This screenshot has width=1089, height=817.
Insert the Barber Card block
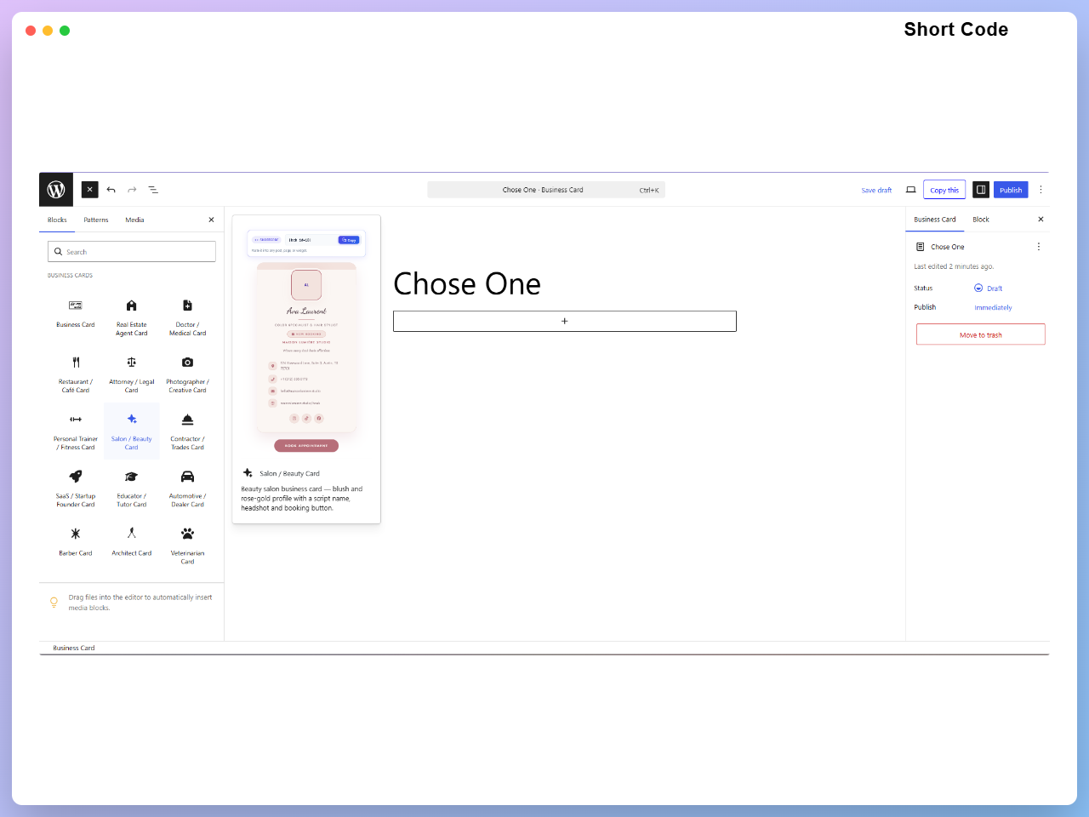pos(76,541)
